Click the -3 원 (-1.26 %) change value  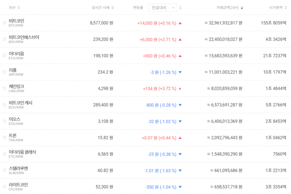pos(163,72)
